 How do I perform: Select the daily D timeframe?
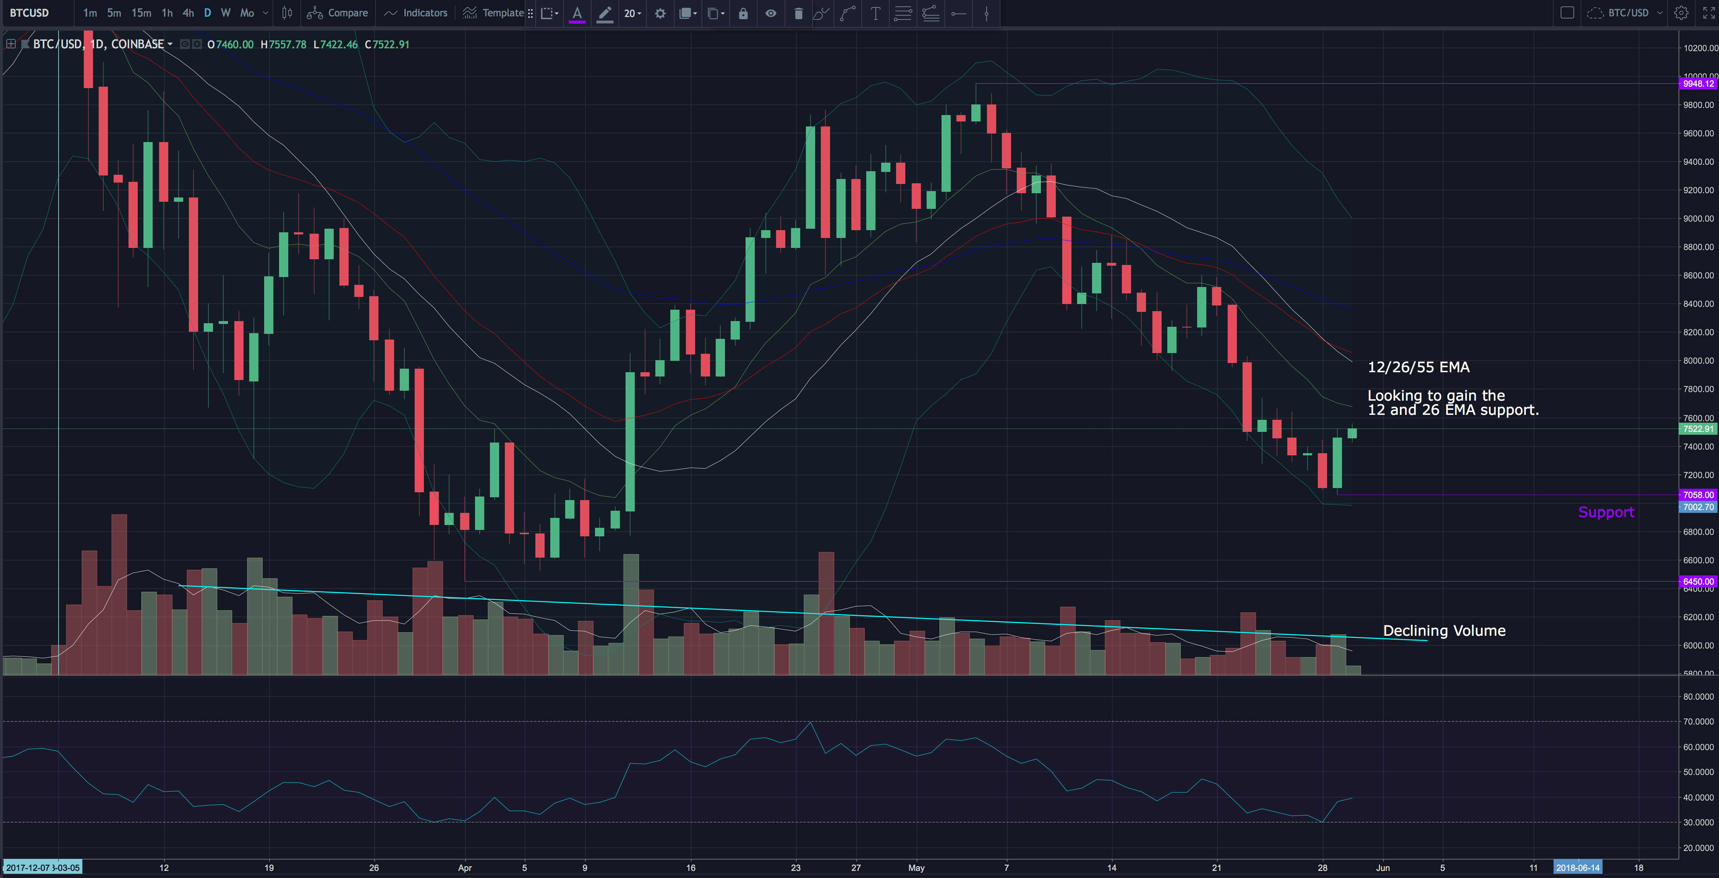[208, 13]
